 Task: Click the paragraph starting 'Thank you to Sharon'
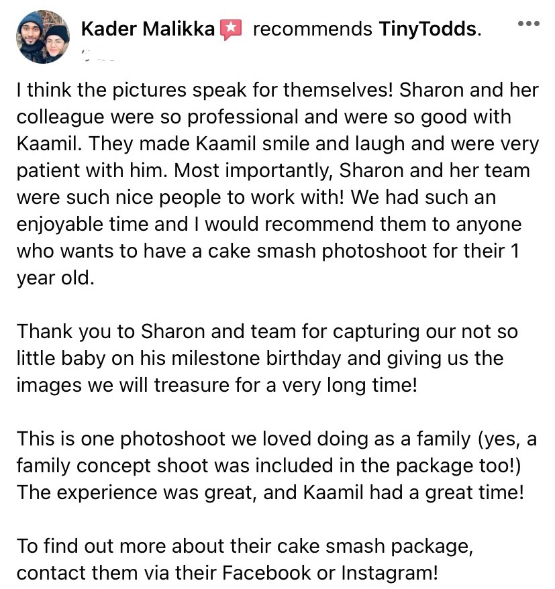coord(267,358)
